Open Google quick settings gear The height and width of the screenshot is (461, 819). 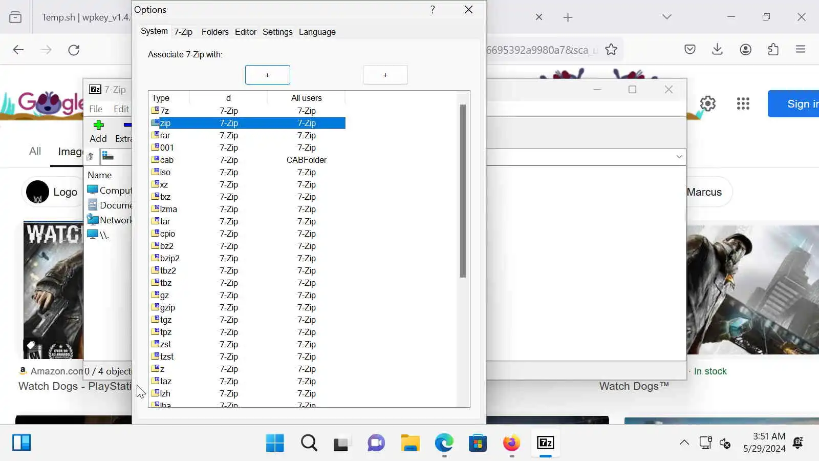pyautogui.click(x=708, y=103)
